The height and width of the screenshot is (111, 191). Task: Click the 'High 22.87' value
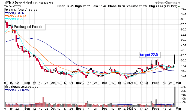coord(82,6)
